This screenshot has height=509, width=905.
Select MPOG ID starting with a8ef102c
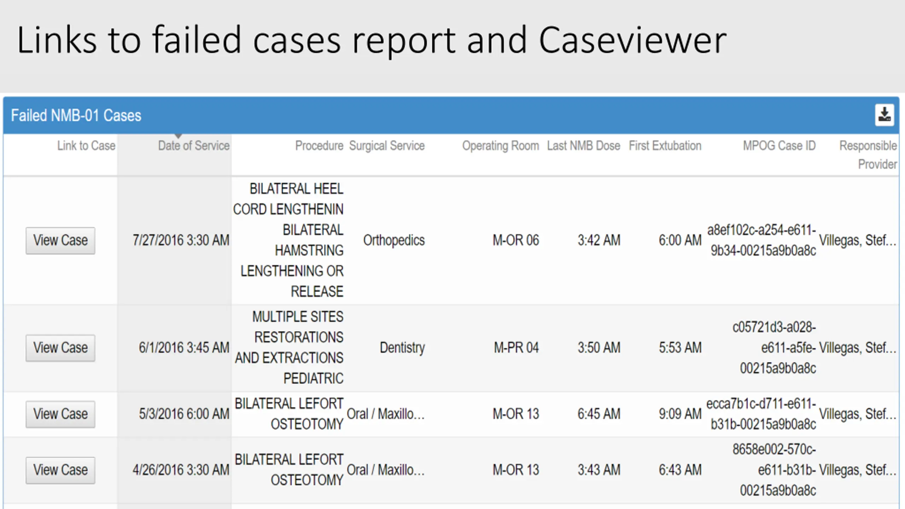tap(761, 240)
